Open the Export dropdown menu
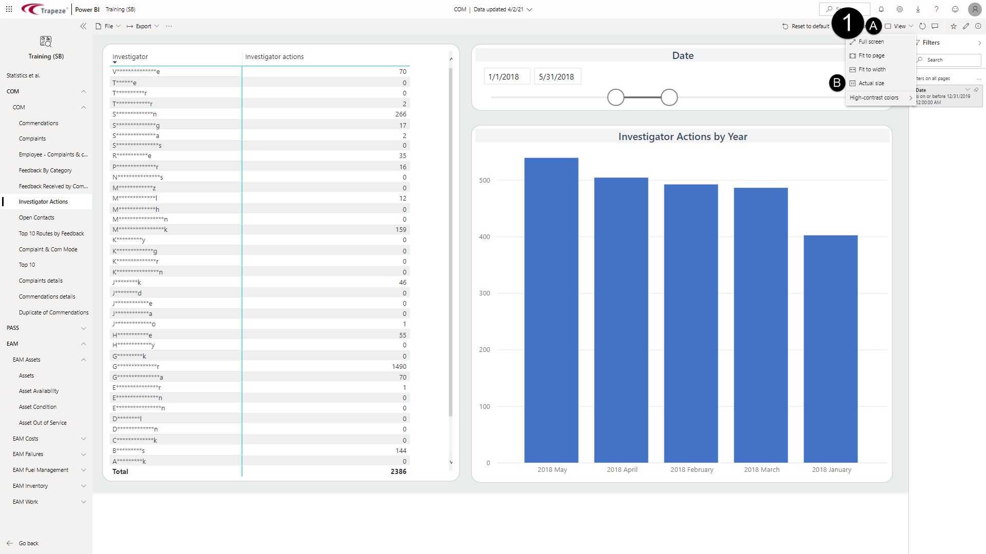986x554 pixels. point(143,26)
